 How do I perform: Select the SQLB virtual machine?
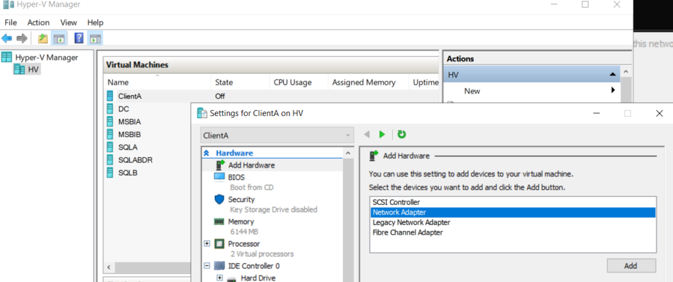[128, 173]
